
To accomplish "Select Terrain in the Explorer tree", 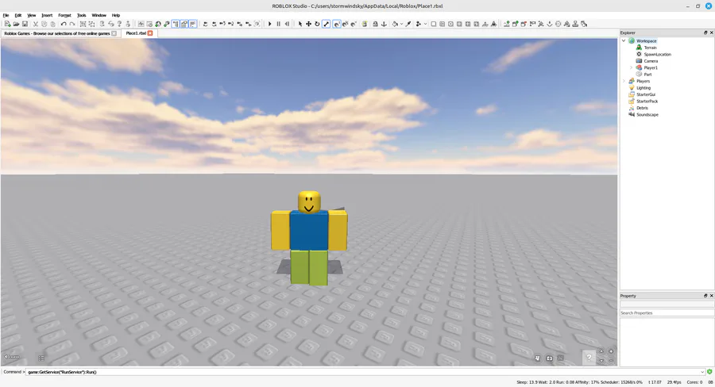I will click(650, 48).
